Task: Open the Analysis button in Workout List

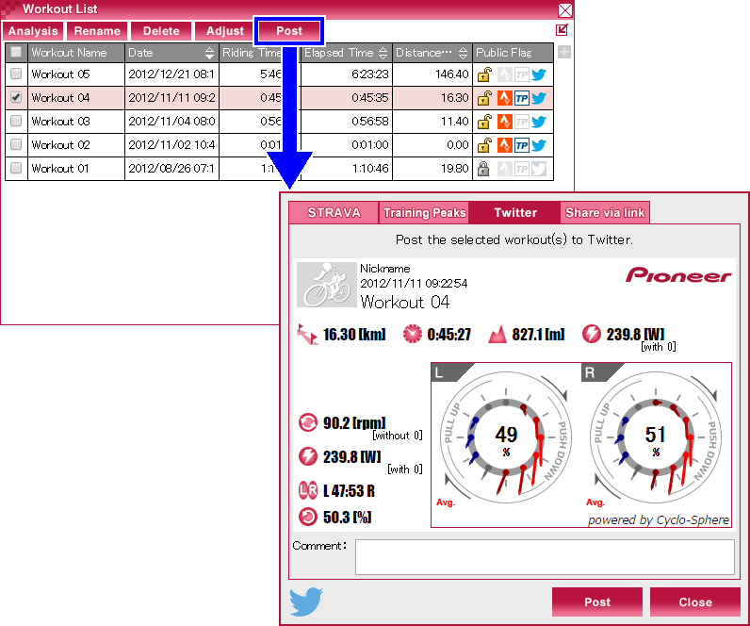Action: coord(33,31)
